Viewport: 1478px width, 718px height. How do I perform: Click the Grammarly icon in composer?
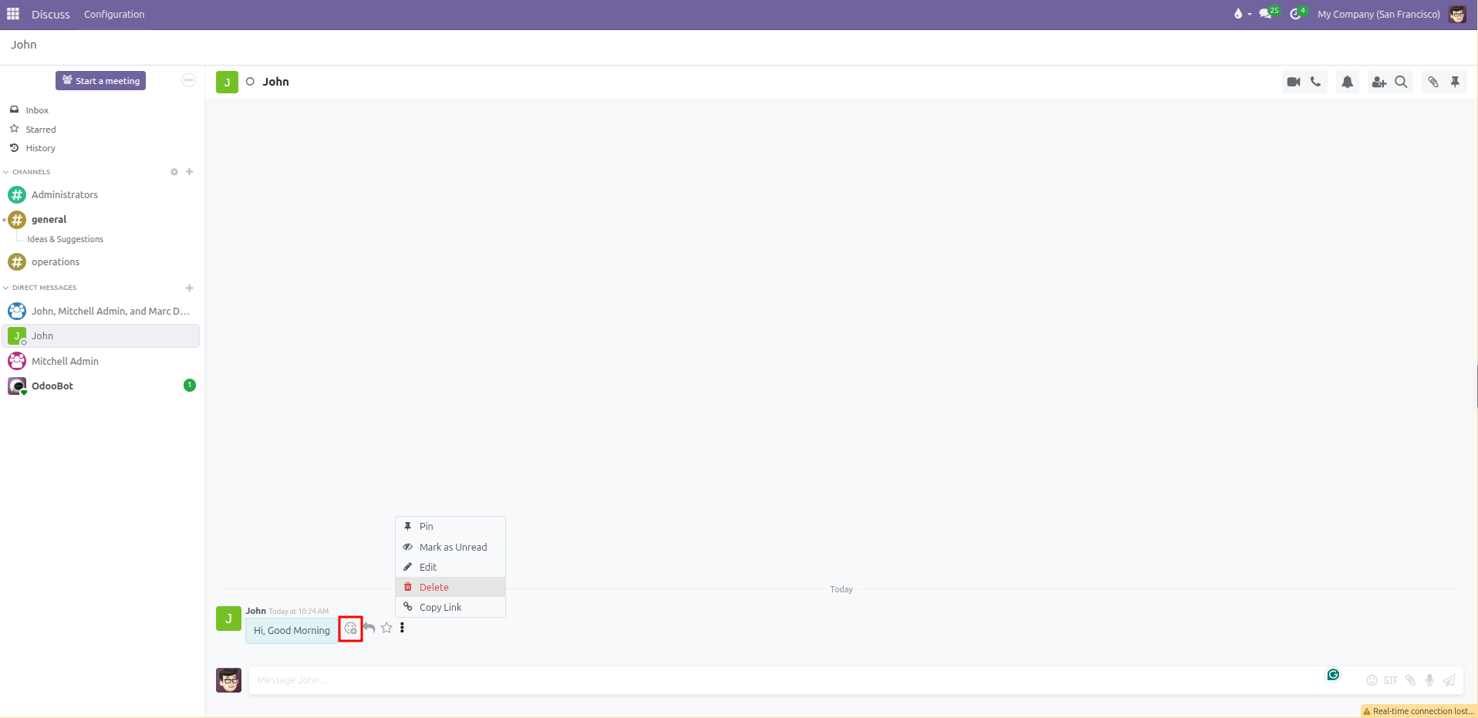1333,675
